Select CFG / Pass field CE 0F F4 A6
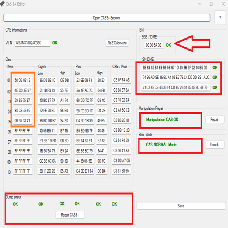 tap(122, 80)
